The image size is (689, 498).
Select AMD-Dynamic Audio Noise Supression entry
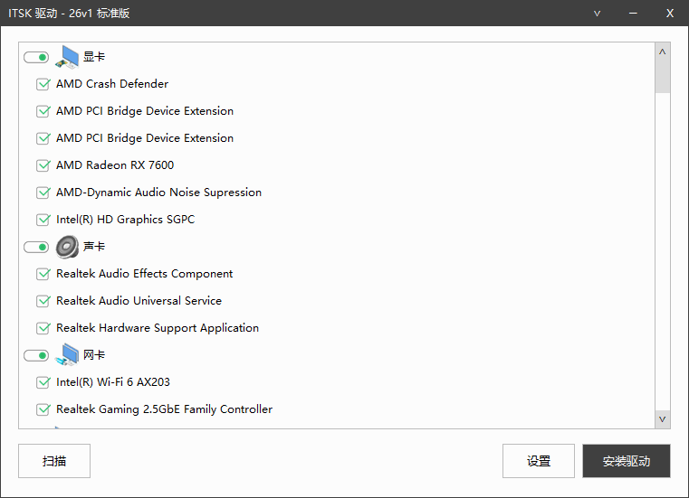158,193
